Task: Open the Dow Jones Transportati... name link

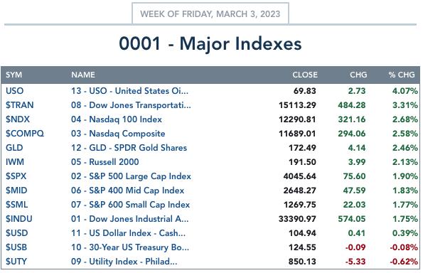Action: (131, 105)
